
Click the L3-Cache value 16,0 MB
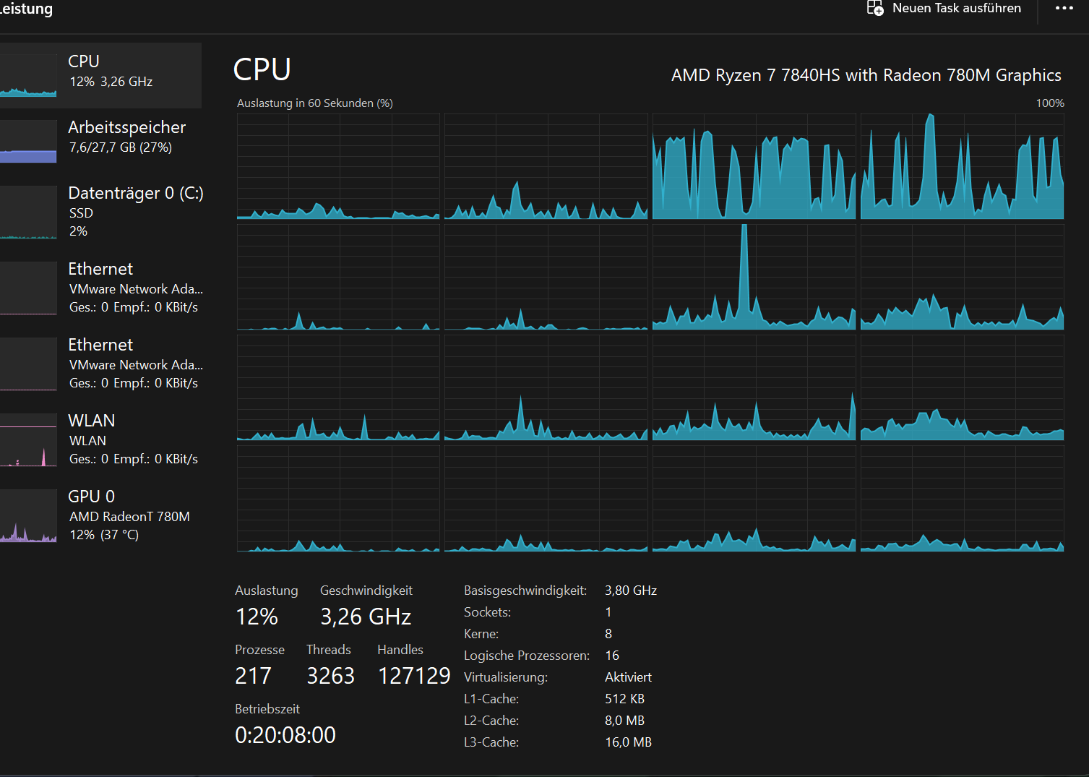(628, 742)
